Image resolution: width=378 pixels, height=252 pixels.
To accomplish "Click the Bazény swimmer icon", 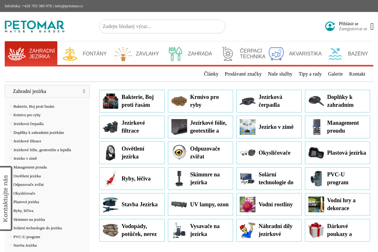I will coord(335,54).
